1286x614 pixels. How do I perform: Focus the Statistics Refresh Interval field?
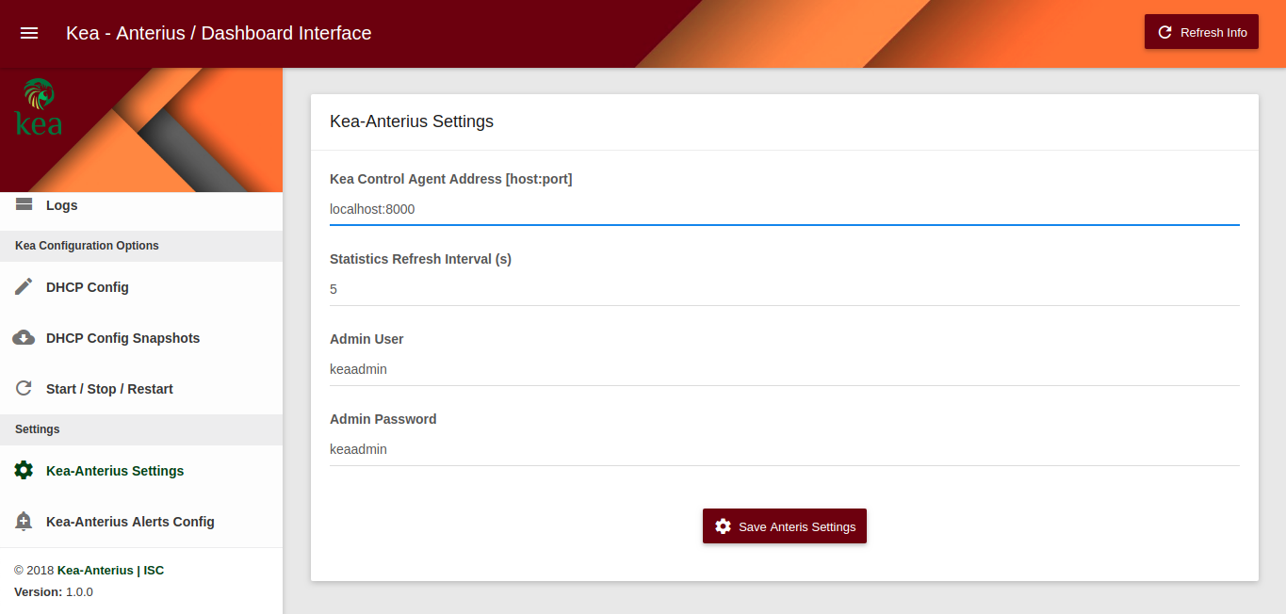[785, 289]
